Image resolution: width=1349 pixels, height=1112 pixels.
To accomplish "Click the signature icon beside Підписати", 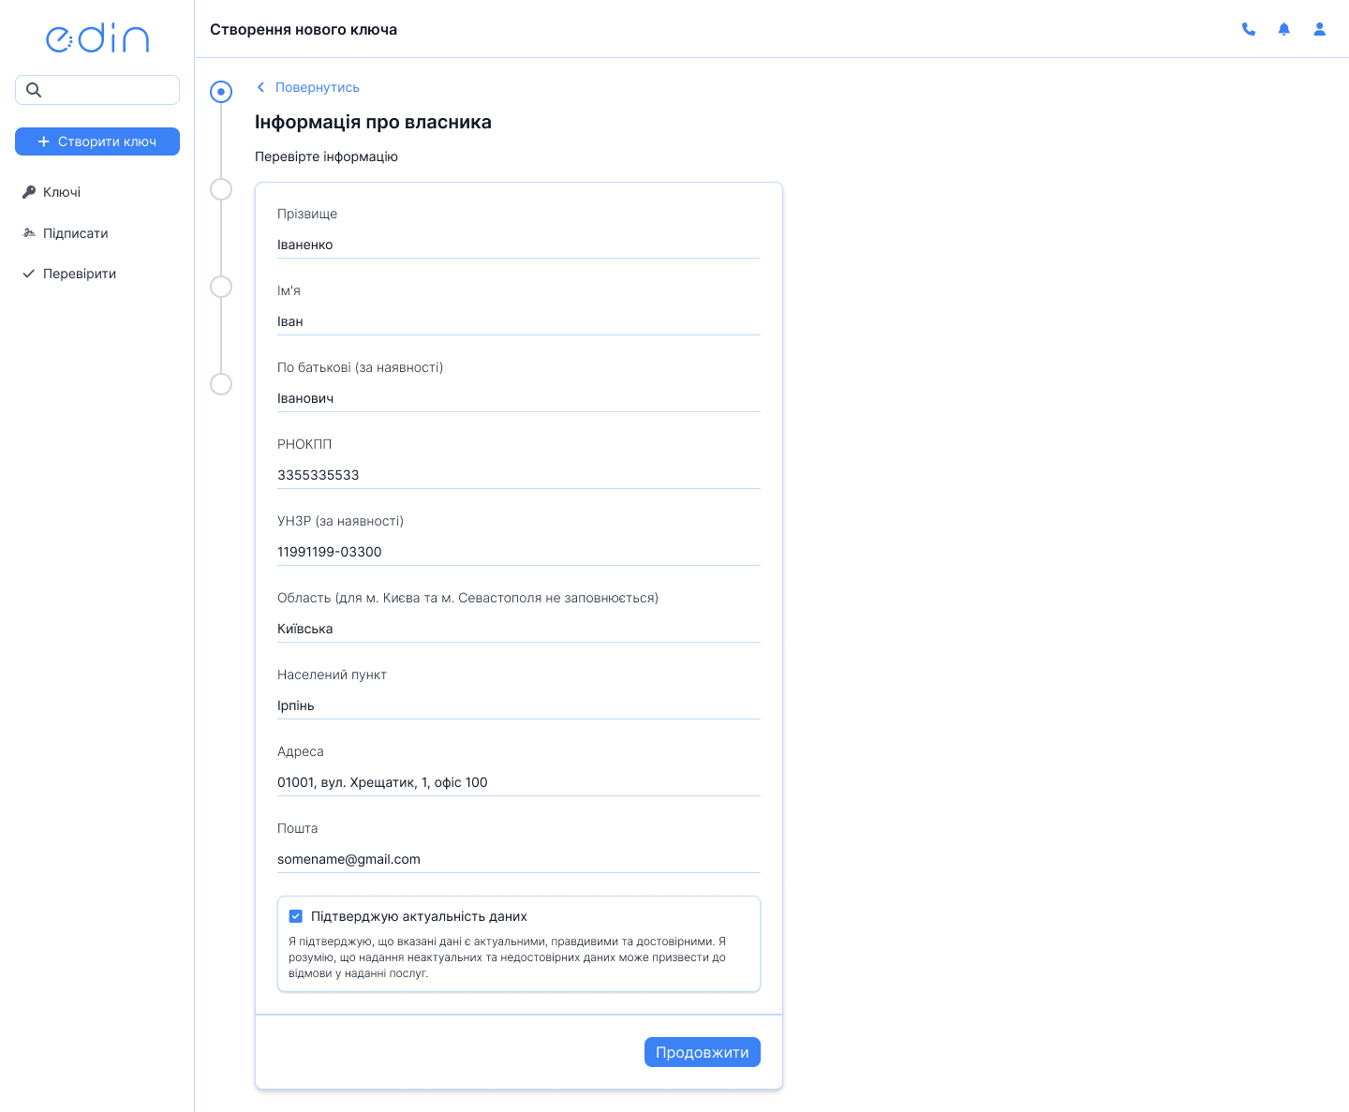I will pyautogui.click(x=29, y=233).
